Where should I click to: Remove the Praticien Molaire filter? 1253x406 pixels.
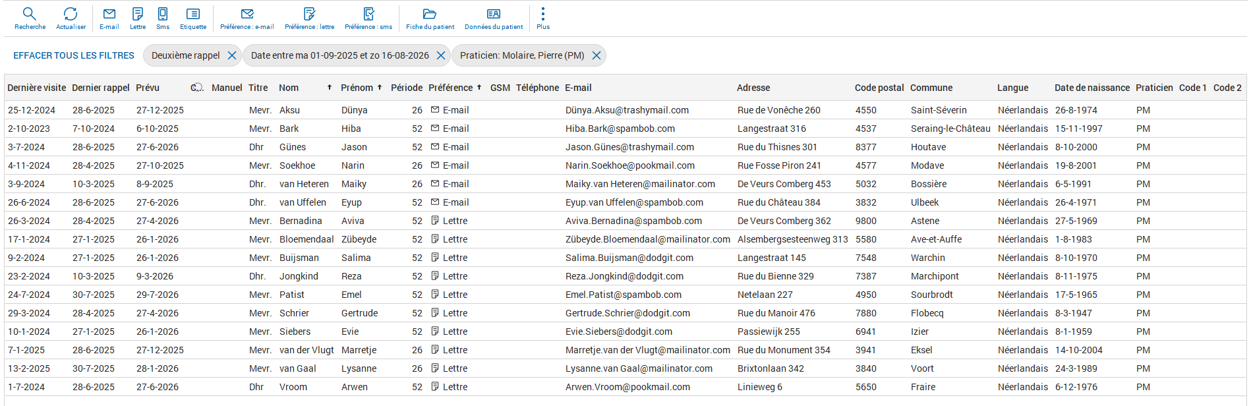597,55
